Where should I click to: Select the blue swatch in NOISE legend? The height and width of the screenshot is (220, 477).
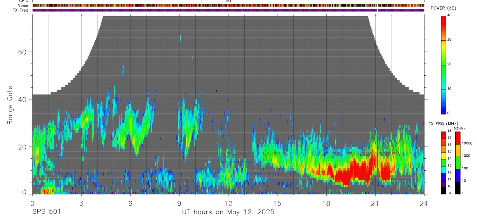pyautogui.click(x=458, y=175)
